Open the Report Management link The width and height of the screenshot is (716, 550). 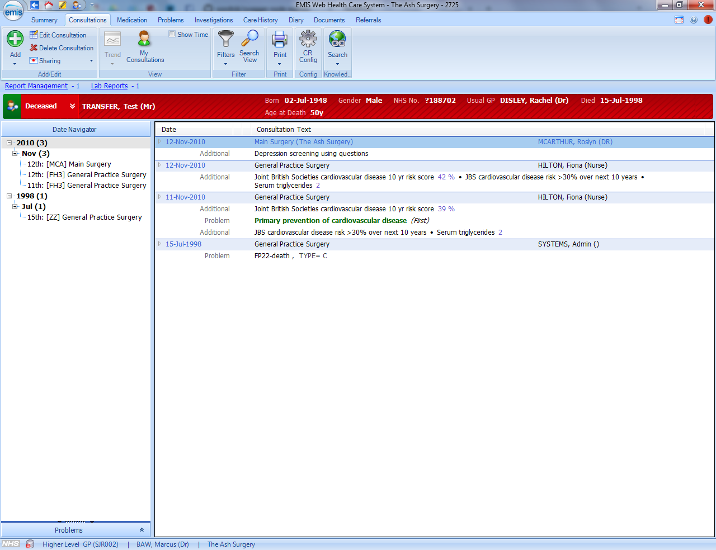pos(36,86)
